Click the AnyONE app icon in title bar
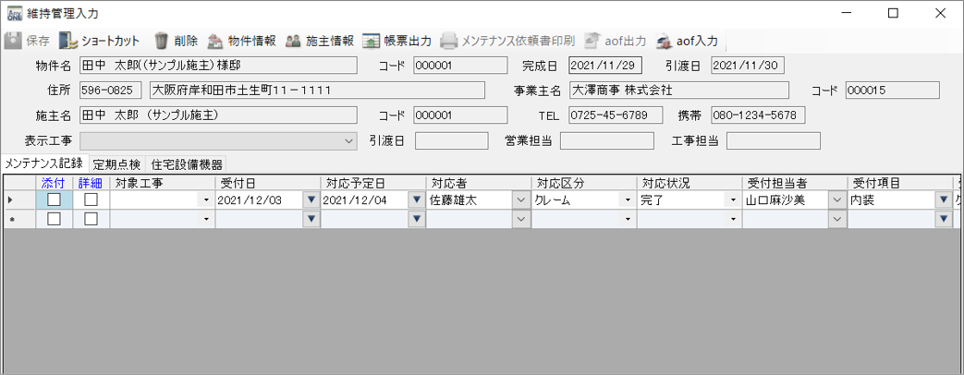 [x=15, y=14]
